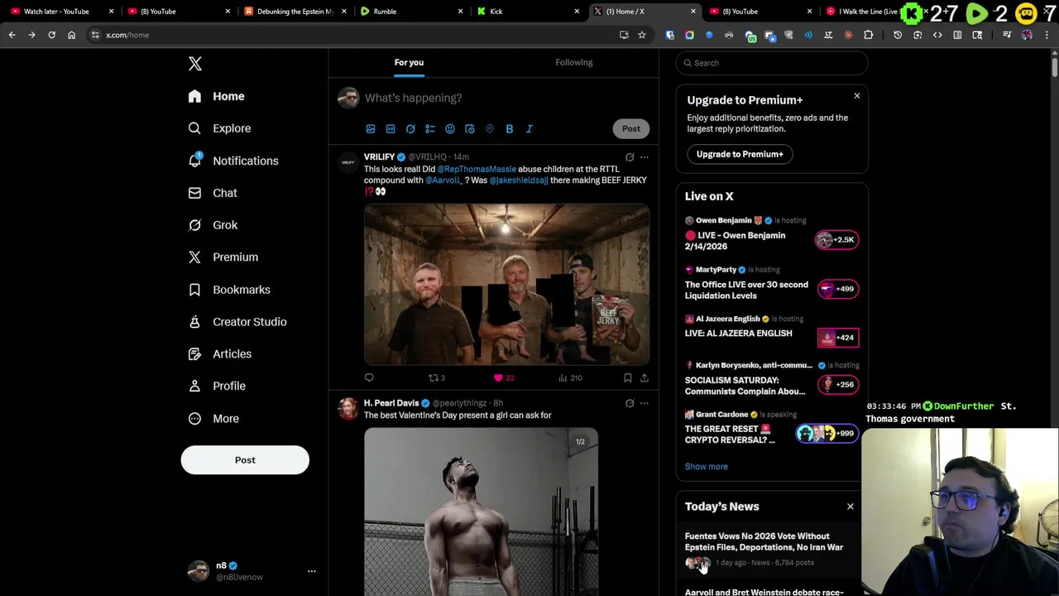Image resolution: width=1059 pixels, height=596 pixels.
Task: Reply to the VRILIFY post
Action: pos(369,378)
